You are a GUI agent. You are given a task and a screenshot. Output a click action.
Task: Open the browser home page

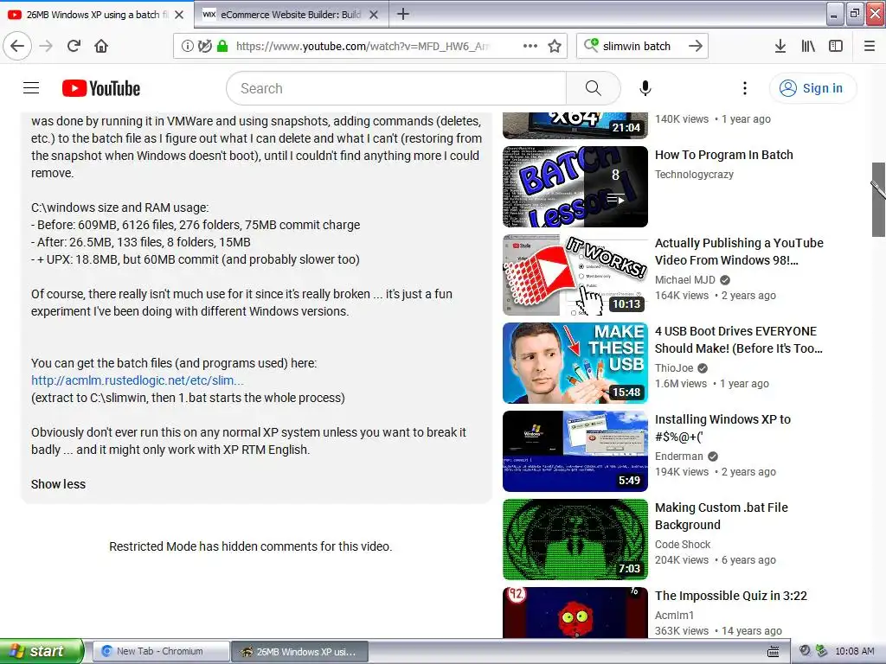101,46
